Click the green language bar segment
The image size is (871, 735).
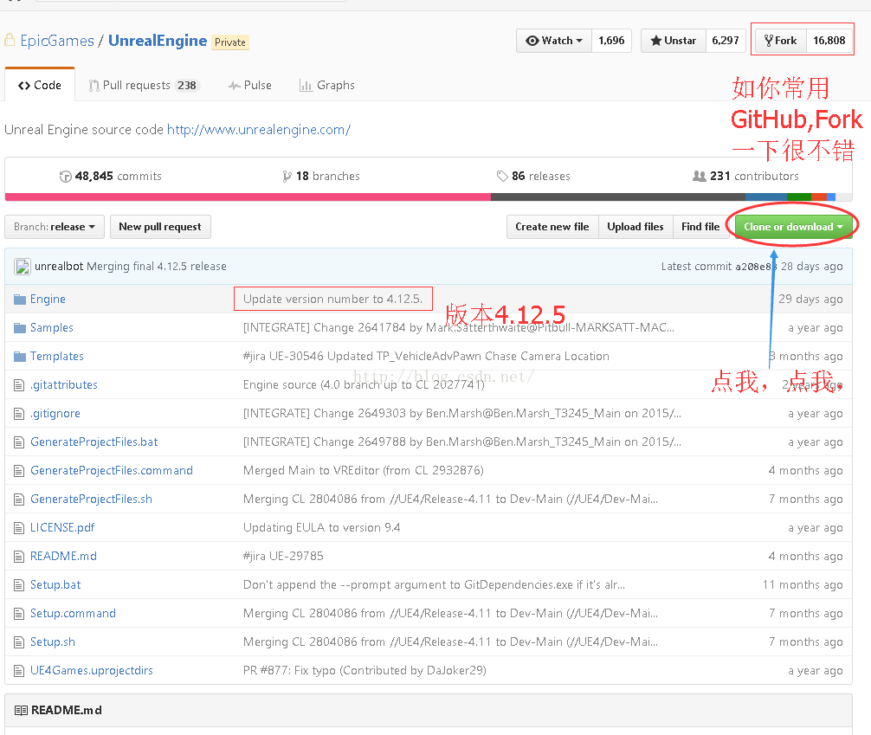[x=799, y=197]
